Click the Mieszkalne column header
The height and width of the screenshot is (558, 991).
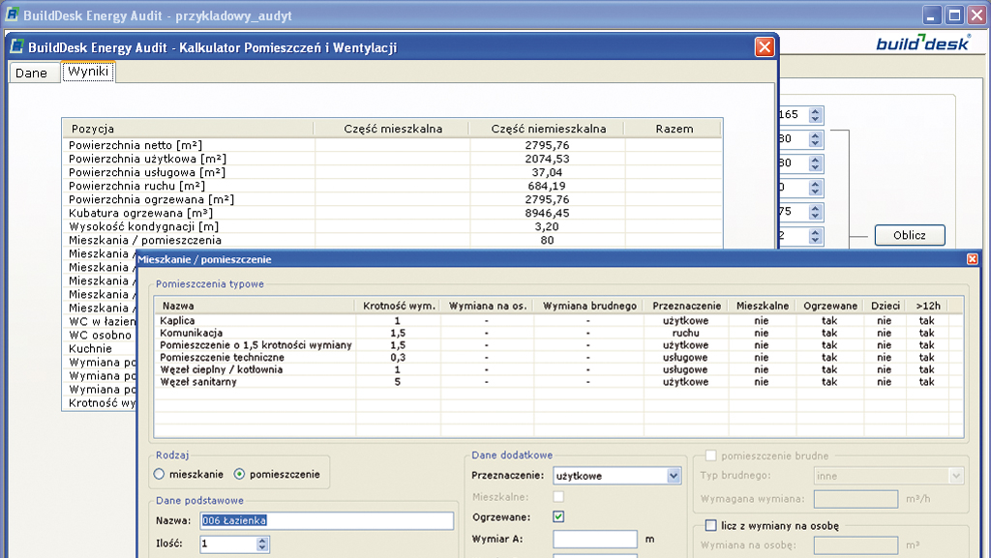coord(762,306)
